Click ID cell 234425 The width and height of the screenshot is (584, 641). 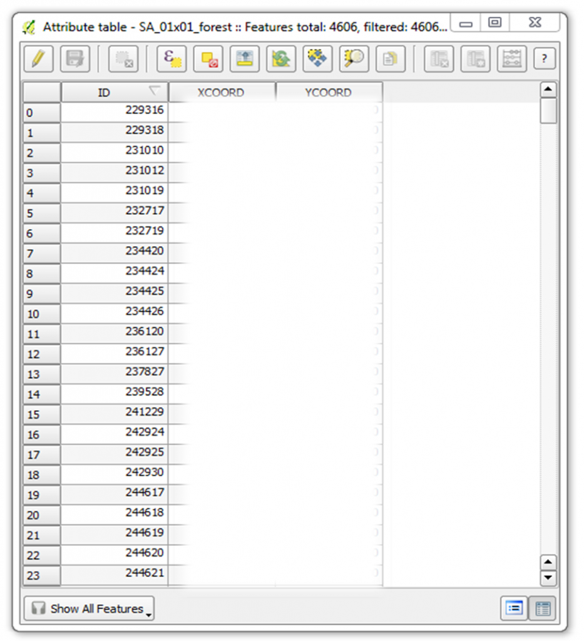(x=115, y=293)
